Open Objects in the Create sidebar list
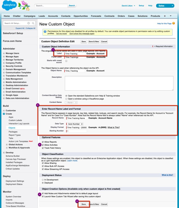This screenshot has height=208, width=179. tap(12, 128)
